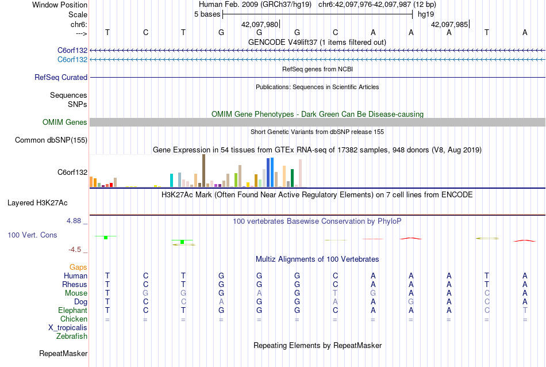Click the dark green bar in GTEx chart
The image size is (546, 367).
pyautogui.click(x=292, y=178)
